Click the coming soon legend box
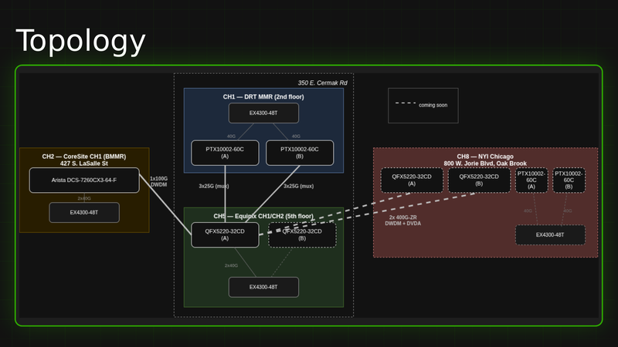The image size is (618, 347). click(x=423, y=106)
